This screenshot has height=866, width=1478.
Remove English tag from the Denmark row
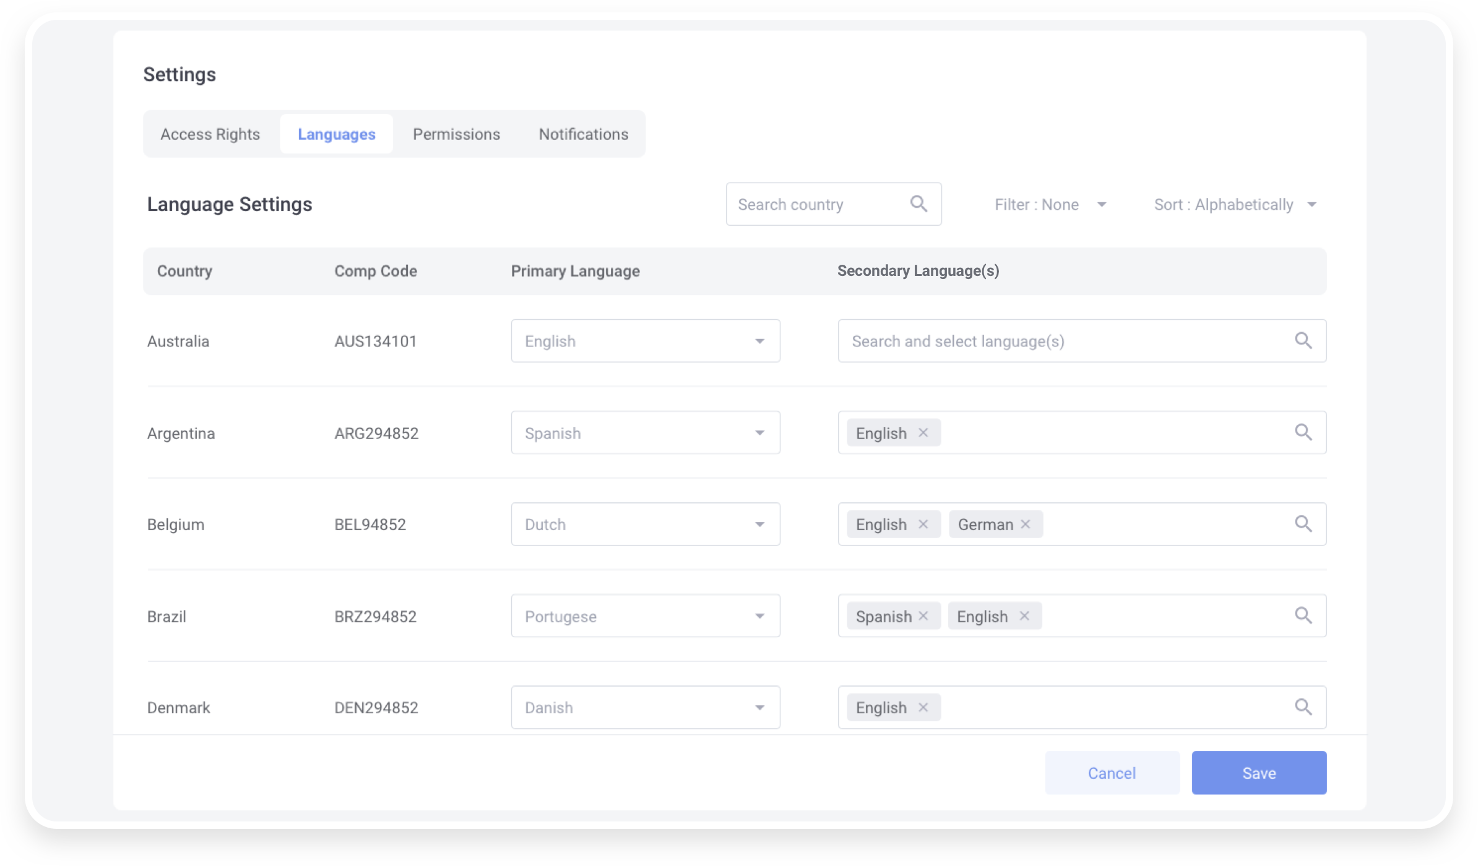pos(923,708)
